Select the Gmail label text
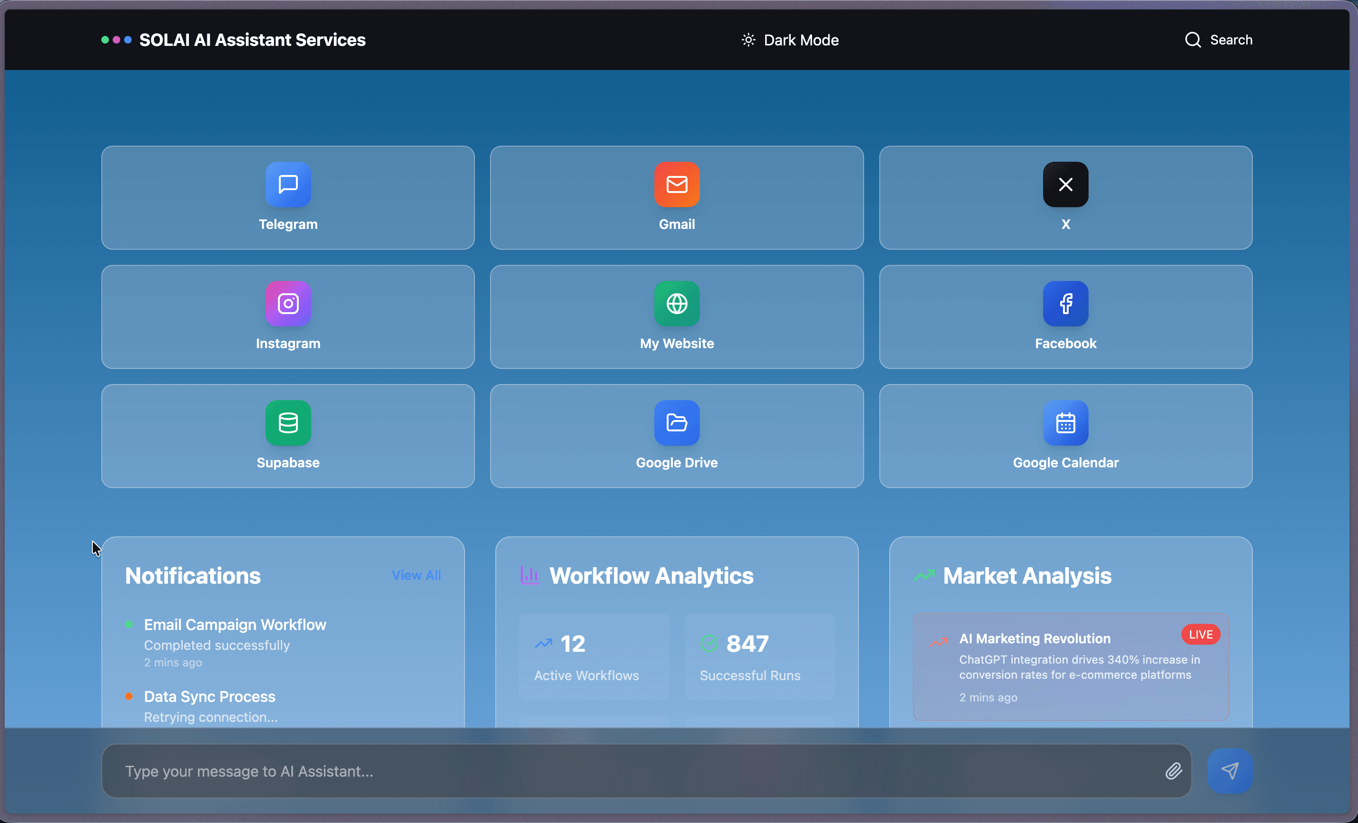Image resolution: width=1358 pixels, height=823 pixels. tap(677, 224)
